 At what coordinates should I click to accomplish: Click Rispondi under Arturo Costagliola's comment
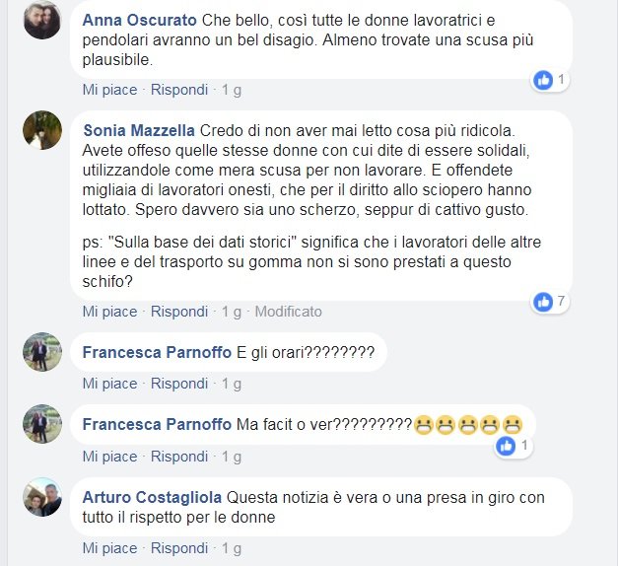pos(179,548)
